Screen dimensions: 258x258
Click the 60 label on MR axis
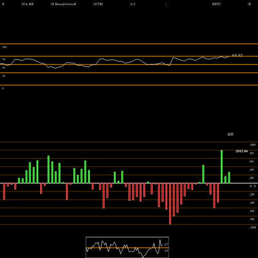252,162
